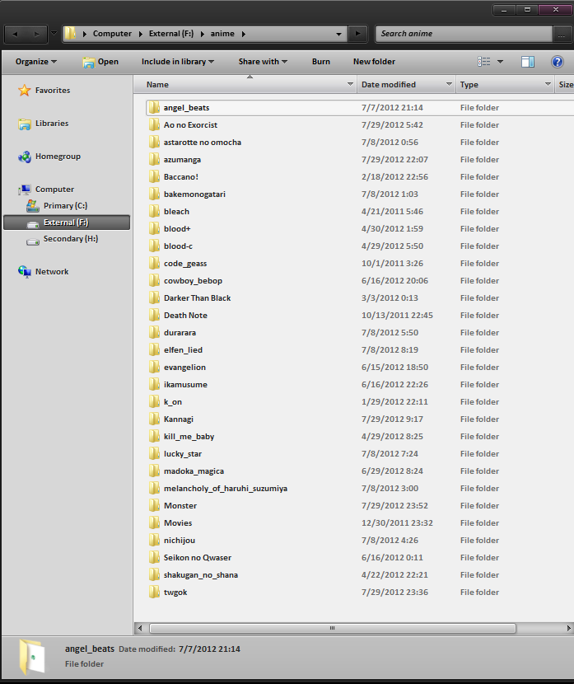The image size is (574, 684).
Task: Open Favorites in the navigation pane
Action: pos(53,91)
